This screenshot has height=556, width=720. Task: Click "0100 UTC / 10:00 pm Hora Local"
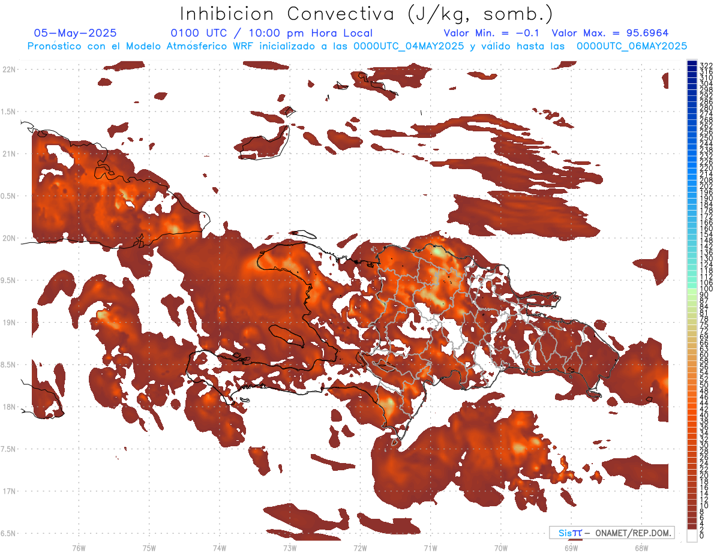click(272, 33)
